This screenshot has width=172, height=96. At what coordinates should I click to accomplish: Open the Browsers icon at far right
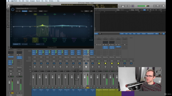coord(164,6)
